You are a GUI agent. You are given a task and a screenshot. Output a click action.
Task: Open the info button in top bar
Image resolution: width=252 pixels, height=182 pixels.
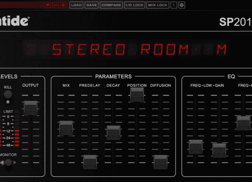[174, 5]
